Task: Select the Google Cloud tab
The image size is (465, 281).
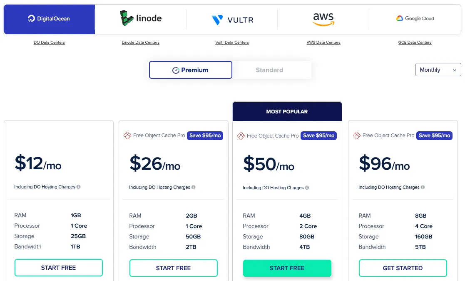Action: click(415, 19)
